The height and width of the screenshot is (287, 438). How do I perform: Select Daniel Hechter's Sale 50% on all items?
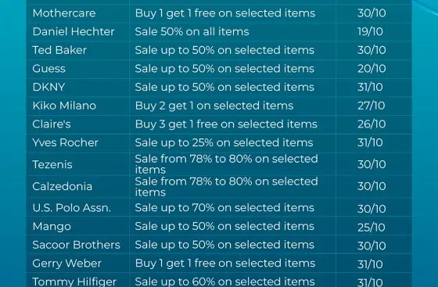coord(192,31)
